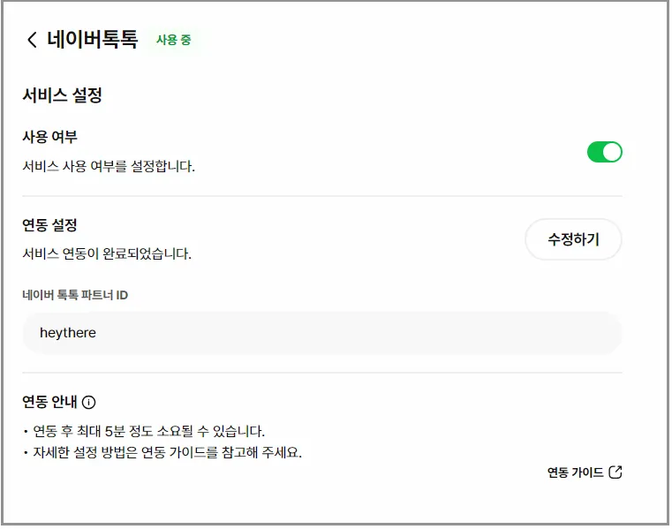The height and width of the screenshot is (529, 672).
Task: Click the 서비스 사용 여부를 설정합니다 description
Action: click(108, 166)
